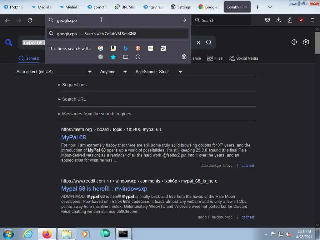Click the msfn.org result URL
The image size is (320, 240).
[111, 130]
